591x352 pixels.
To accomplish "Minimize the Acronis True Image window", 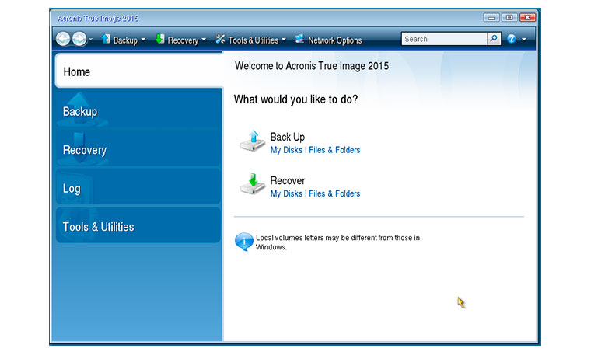I will (x=491, y=17).
